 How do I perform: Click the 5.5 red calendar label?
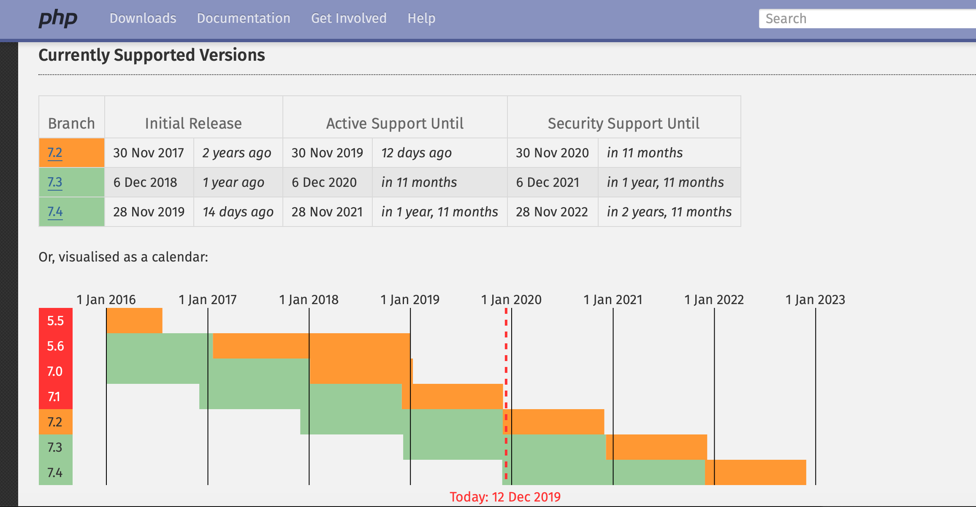55,321
